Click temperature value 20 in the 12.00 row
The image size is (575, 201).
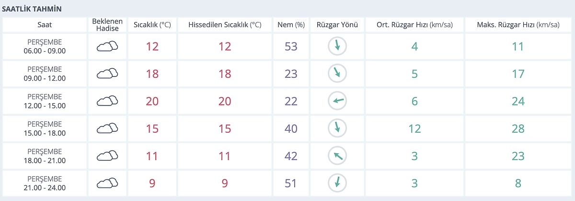pyautogui.click(x=152, y=101)
